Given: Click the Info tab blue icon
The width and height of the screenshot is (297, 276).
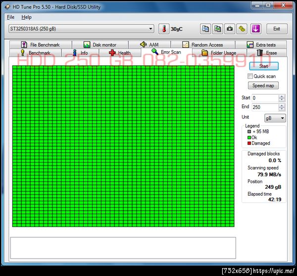Looking at the screenshot, I should click(75, 53).
